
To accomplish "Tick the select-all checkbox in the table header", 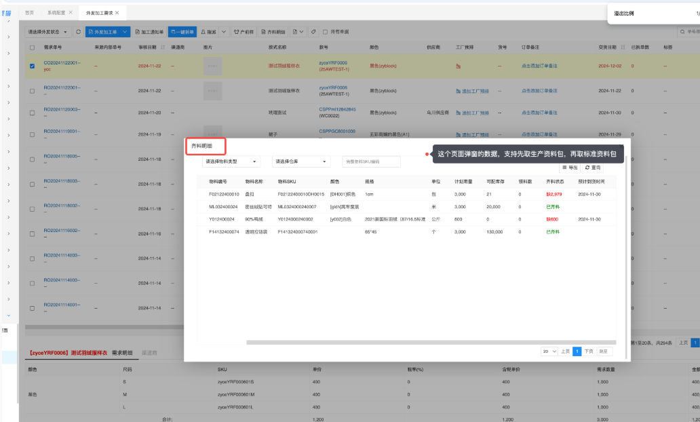I will coord(32,47).
